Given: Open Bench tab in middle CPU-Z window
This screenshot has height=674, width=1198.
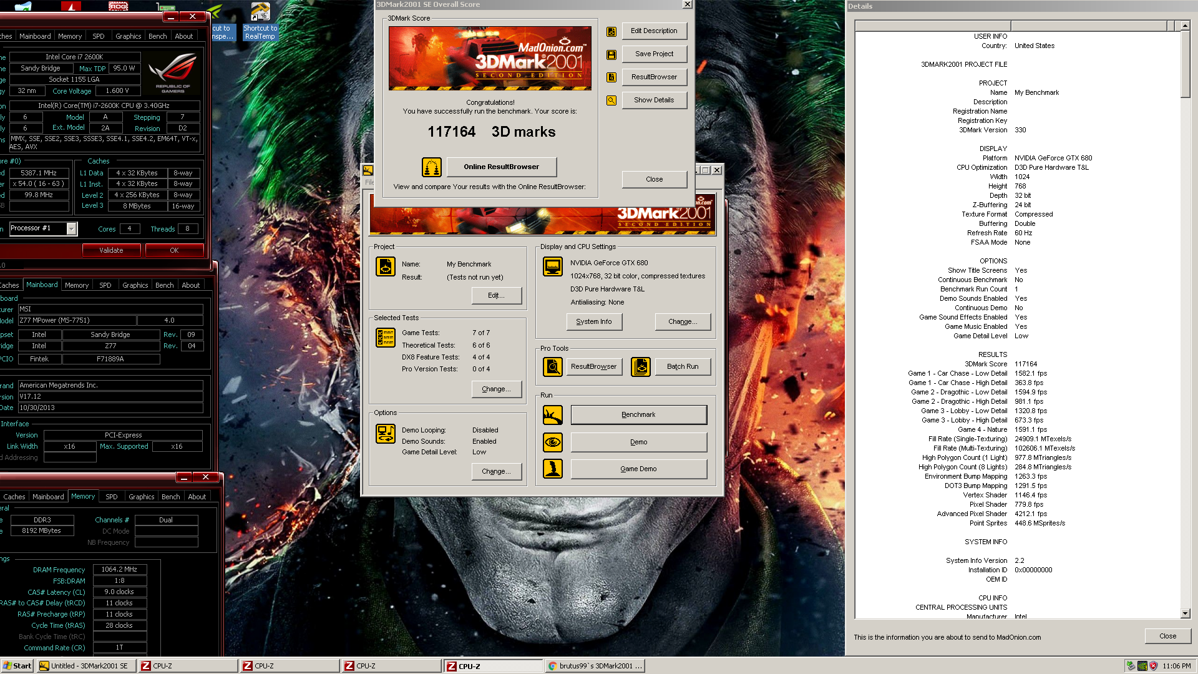Looking at the screenshot, I should point(165,285).
